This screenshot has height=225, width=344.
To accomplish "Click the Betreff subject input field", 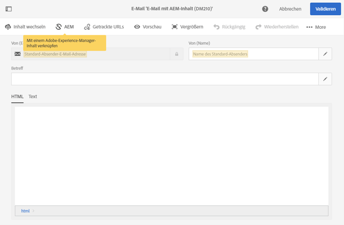I will [x=165, y=79].
